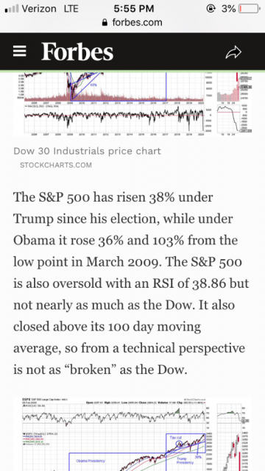The width and height of the screenshot is (265, 471).
Task: Tap the Dow zoomed inset chart on right
Action: pos(234,103)
